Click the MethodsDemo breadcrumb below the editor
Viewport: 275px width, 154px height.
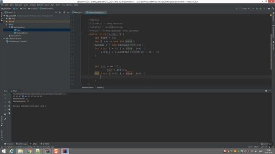coord(88,87)
